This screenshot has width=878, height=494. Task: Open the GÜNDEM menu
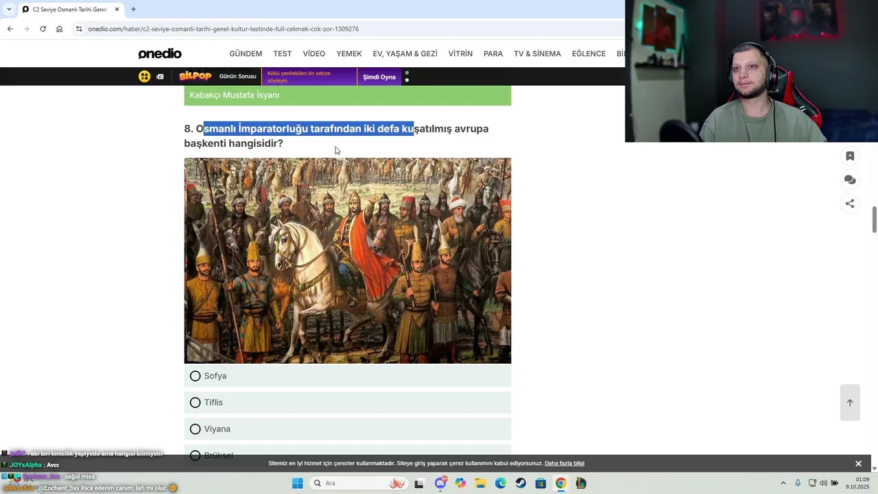tap(246, 54)
